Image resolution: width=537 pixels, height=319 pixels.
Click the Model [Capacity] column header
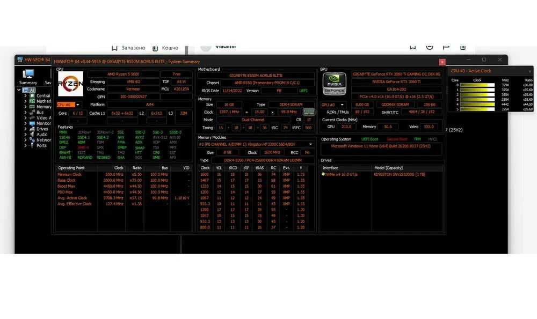408,168
